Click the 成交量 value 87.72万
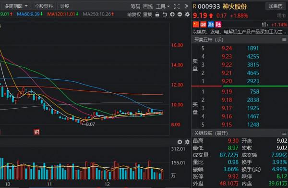Viewport: 288px width, 188px height. tap(229, 155)
